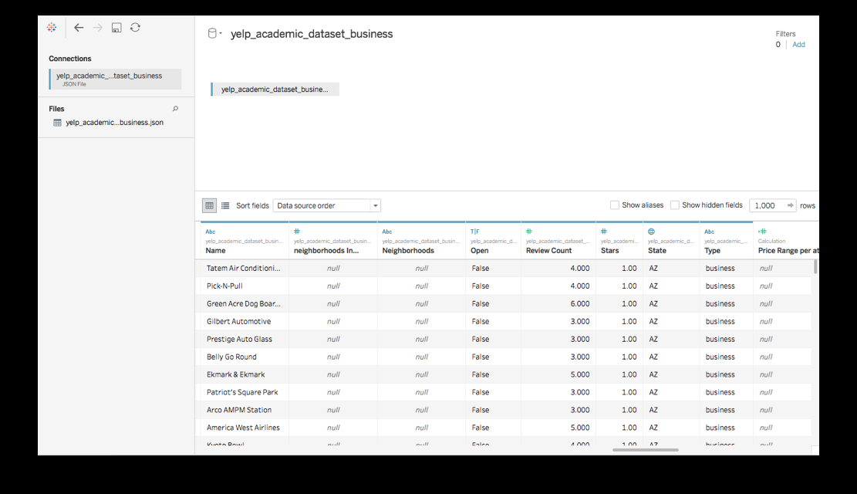Click the Gilbert Automotive cell
Image resolution: width=857 pixels, height=494 pixels.
243,321
